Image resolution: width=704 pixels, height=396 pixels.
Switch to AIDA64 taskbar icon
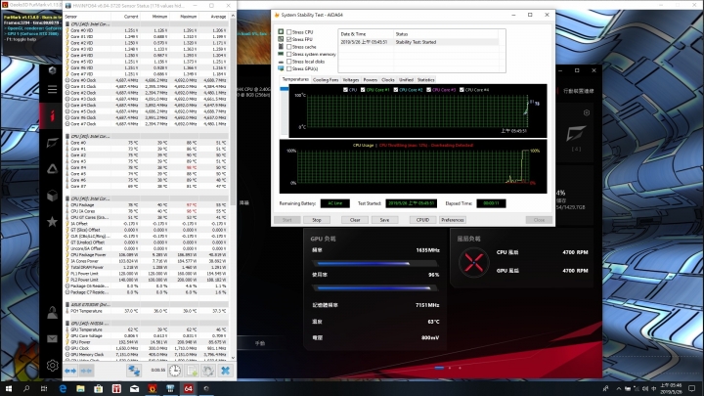pyautogui.click(x=188, y=389)
